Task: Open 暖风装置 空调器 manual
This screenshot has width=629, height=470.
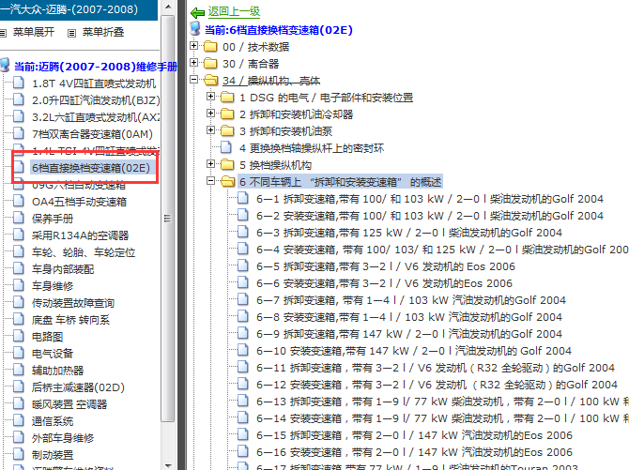Action: pyautogui.click(x=69, y=404)
